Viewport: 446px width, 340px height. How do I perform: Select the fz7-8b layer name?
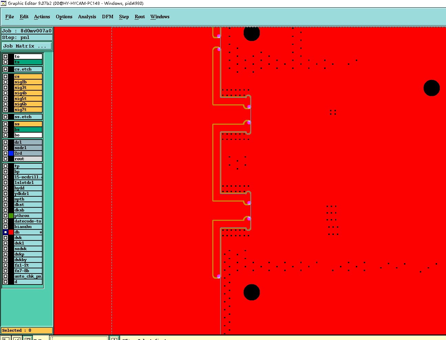point(28,271)
